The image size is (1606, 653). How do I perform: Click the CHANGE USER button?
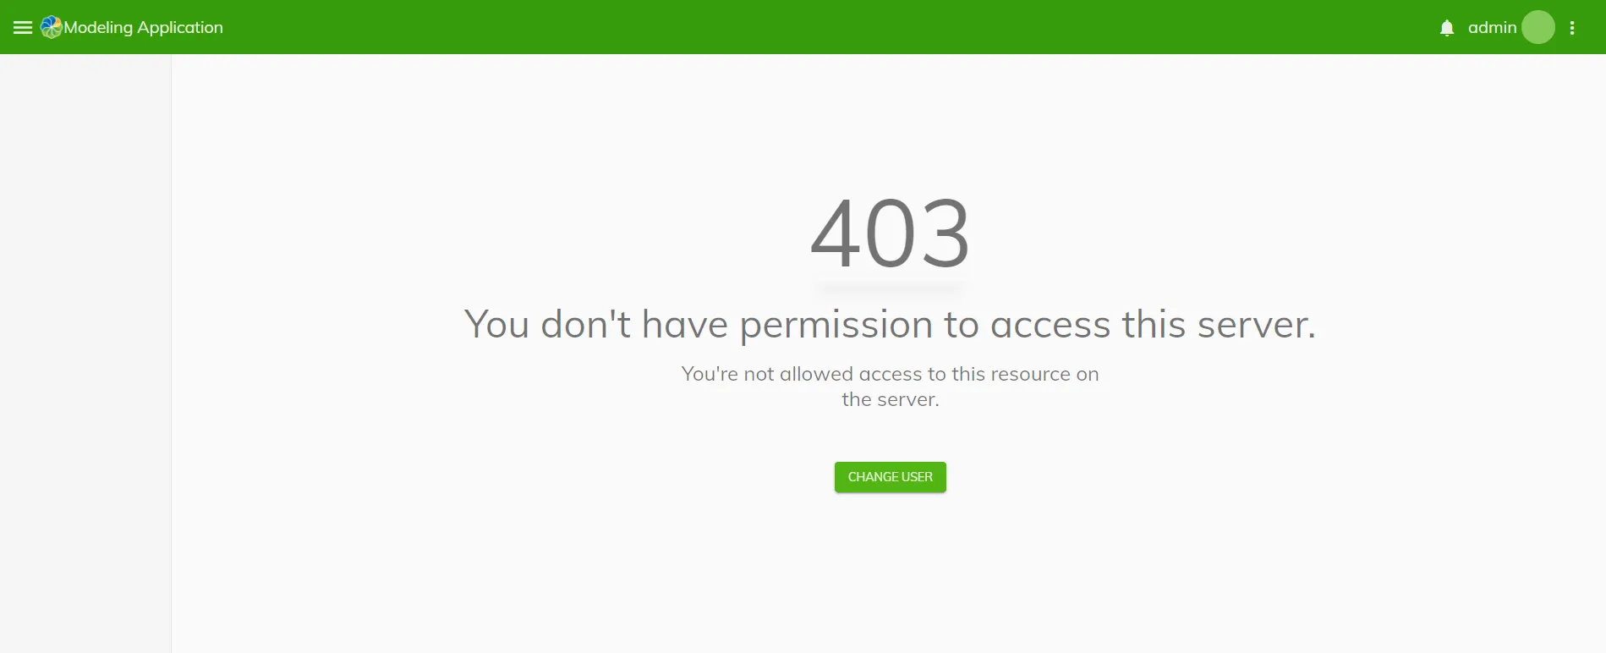click(x=891, y=477)
